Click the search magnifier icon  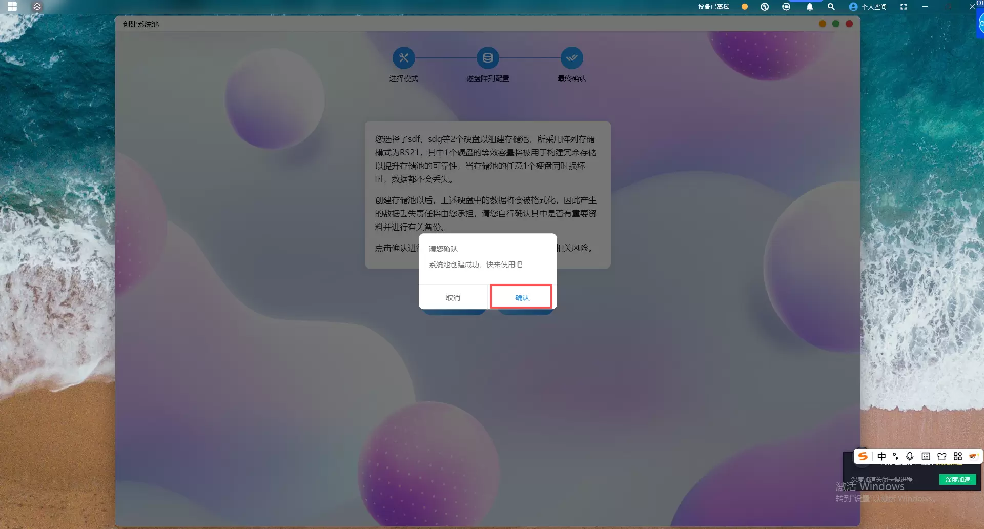pos(831,7)
